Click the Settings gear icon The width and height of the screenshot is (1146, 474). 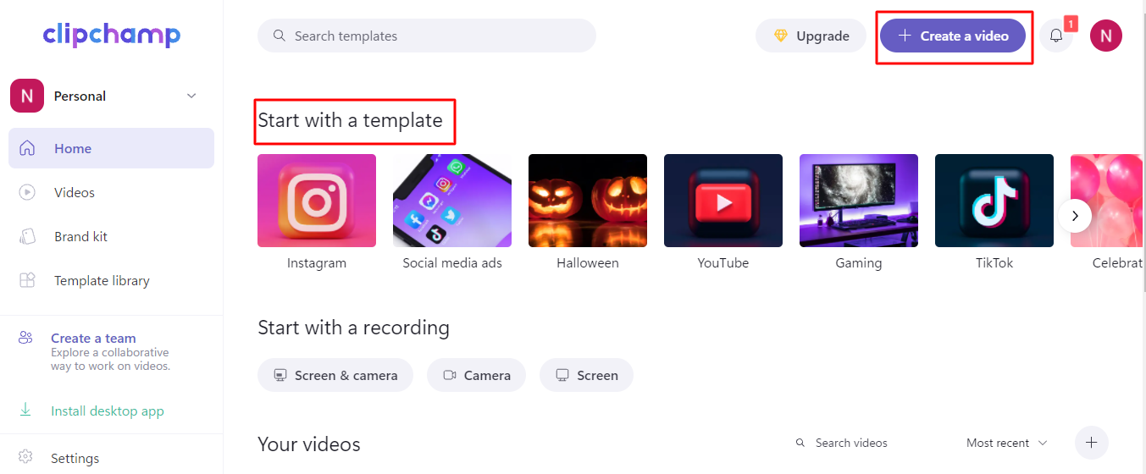(25, 457)
